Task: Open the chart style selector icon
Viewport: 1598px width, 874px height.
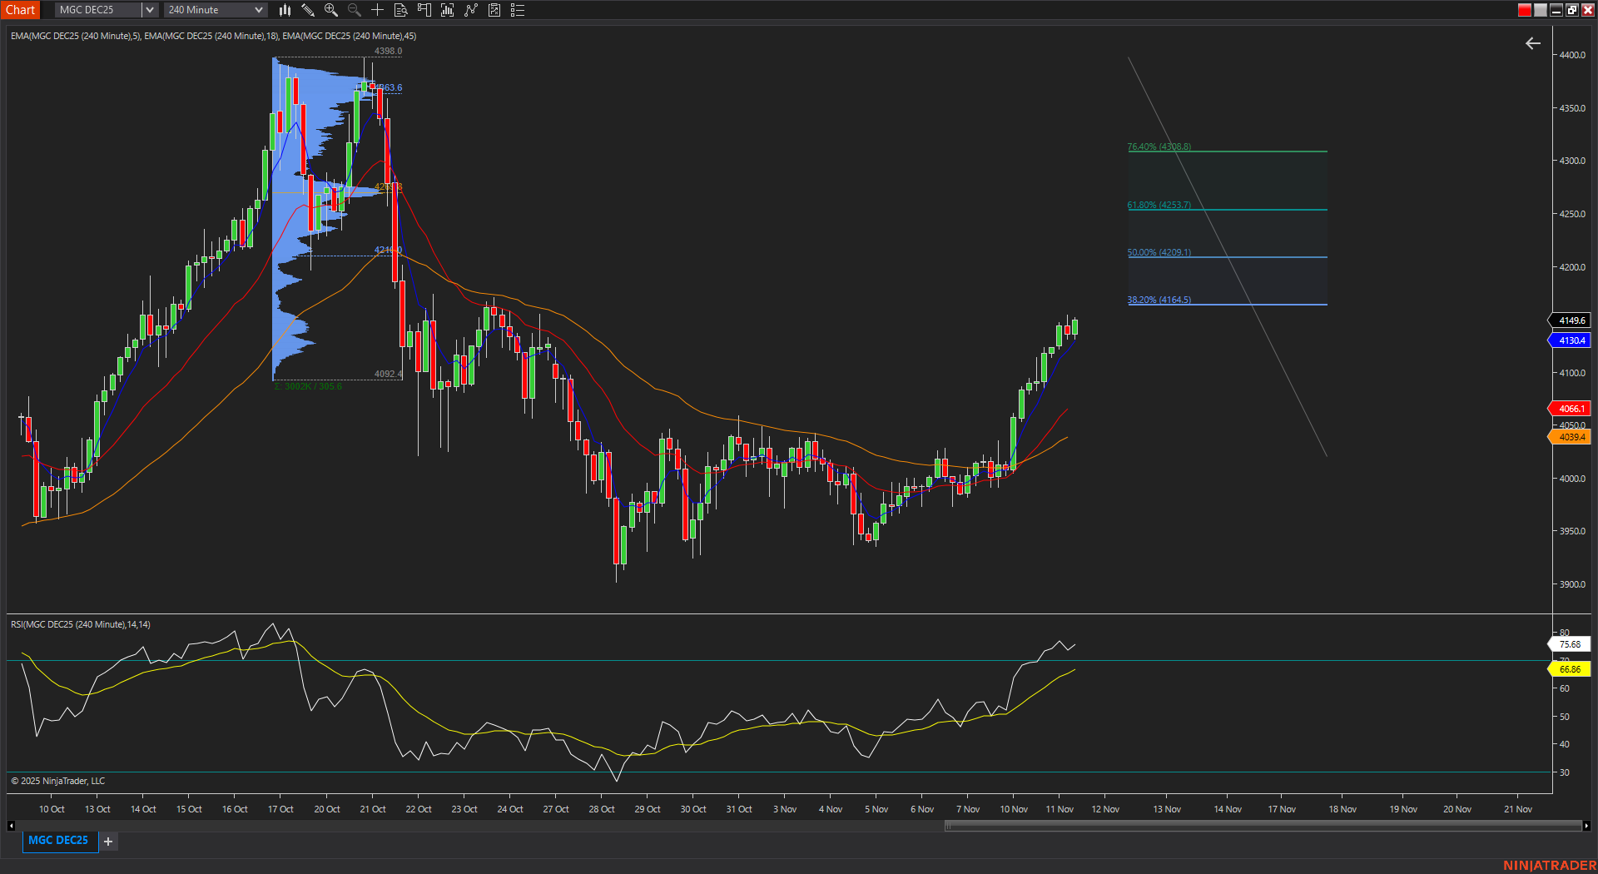Action: coord(285,10)
